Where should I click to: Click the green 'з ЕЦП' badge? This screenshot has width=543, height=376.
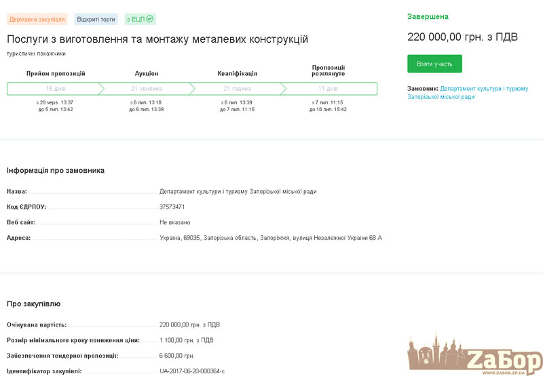(140, 20)
